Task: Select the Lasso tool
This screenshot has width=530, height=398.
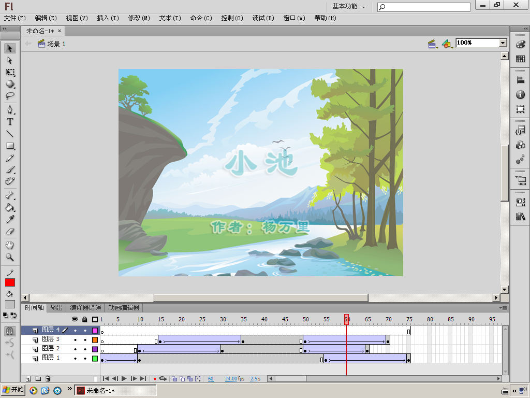Action: click(10, 96)
